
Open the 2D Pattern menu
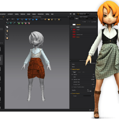pos(10,14)
